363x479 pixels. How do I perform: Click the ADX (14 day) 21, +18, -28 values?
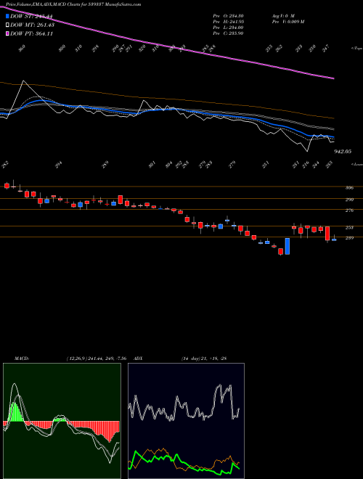coord(203,359)
